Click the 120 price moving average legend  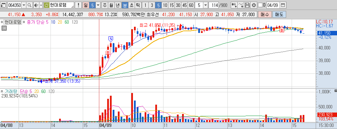click(x=75, y=22)
